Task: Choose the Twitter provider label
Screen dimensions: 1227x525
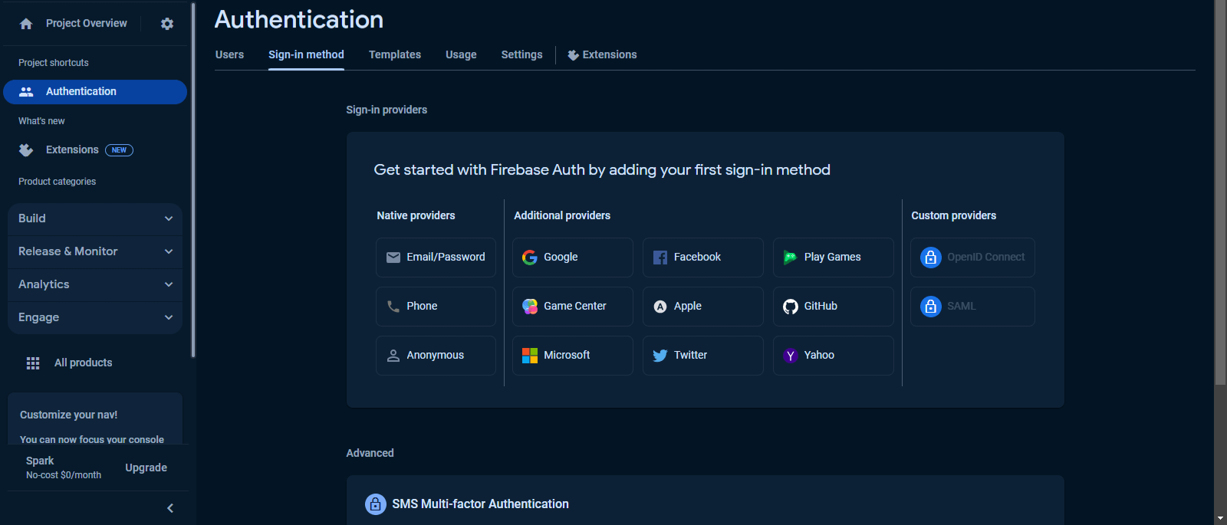Action: [690, 355]
